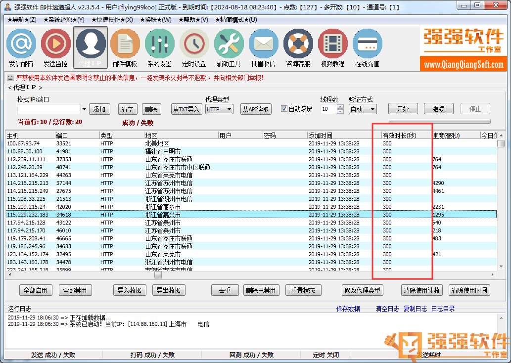
Task: Click the 线程数 thread count field
Action: tap(329, 109)
